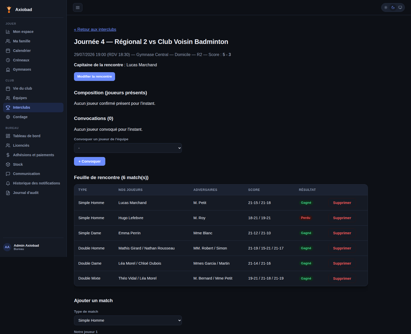Go to the Équipes section
411x334 pixels.
pyautogui.click(x=33, y=98)
